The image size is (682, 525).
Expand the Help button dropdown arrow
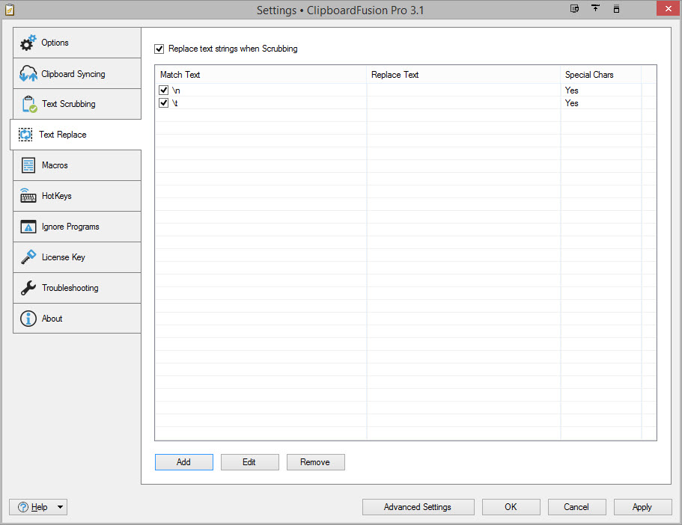click(61, 507)
